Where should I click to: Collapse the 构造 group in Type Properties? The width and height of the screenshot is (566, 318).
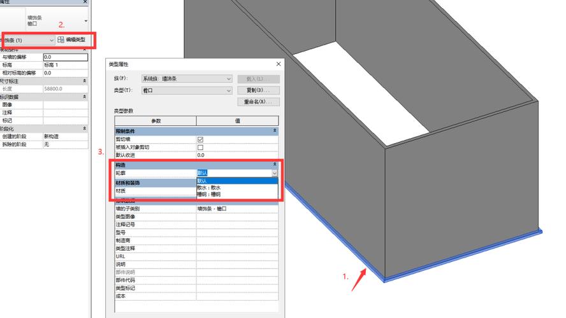coord(275,165)
